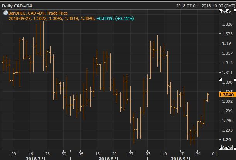Click the 17 date tick label
The width and height of the screenshot is (236, 160).
[x=181, y=154]
